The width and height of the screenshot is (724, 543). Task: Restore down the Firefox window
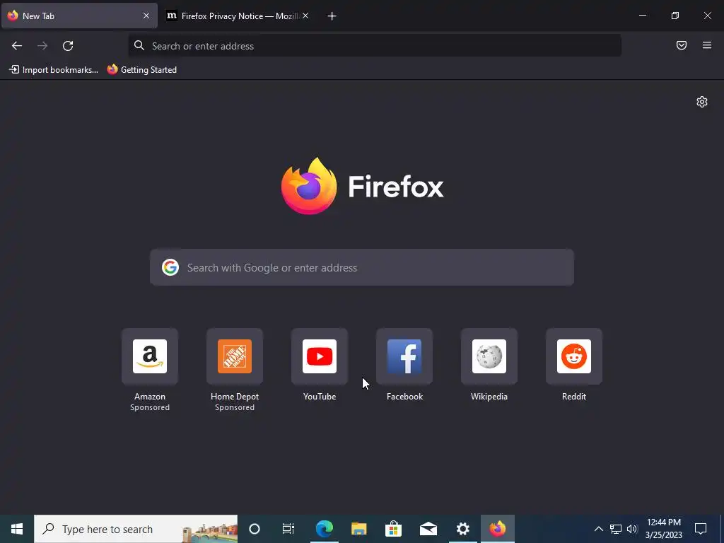675,16
